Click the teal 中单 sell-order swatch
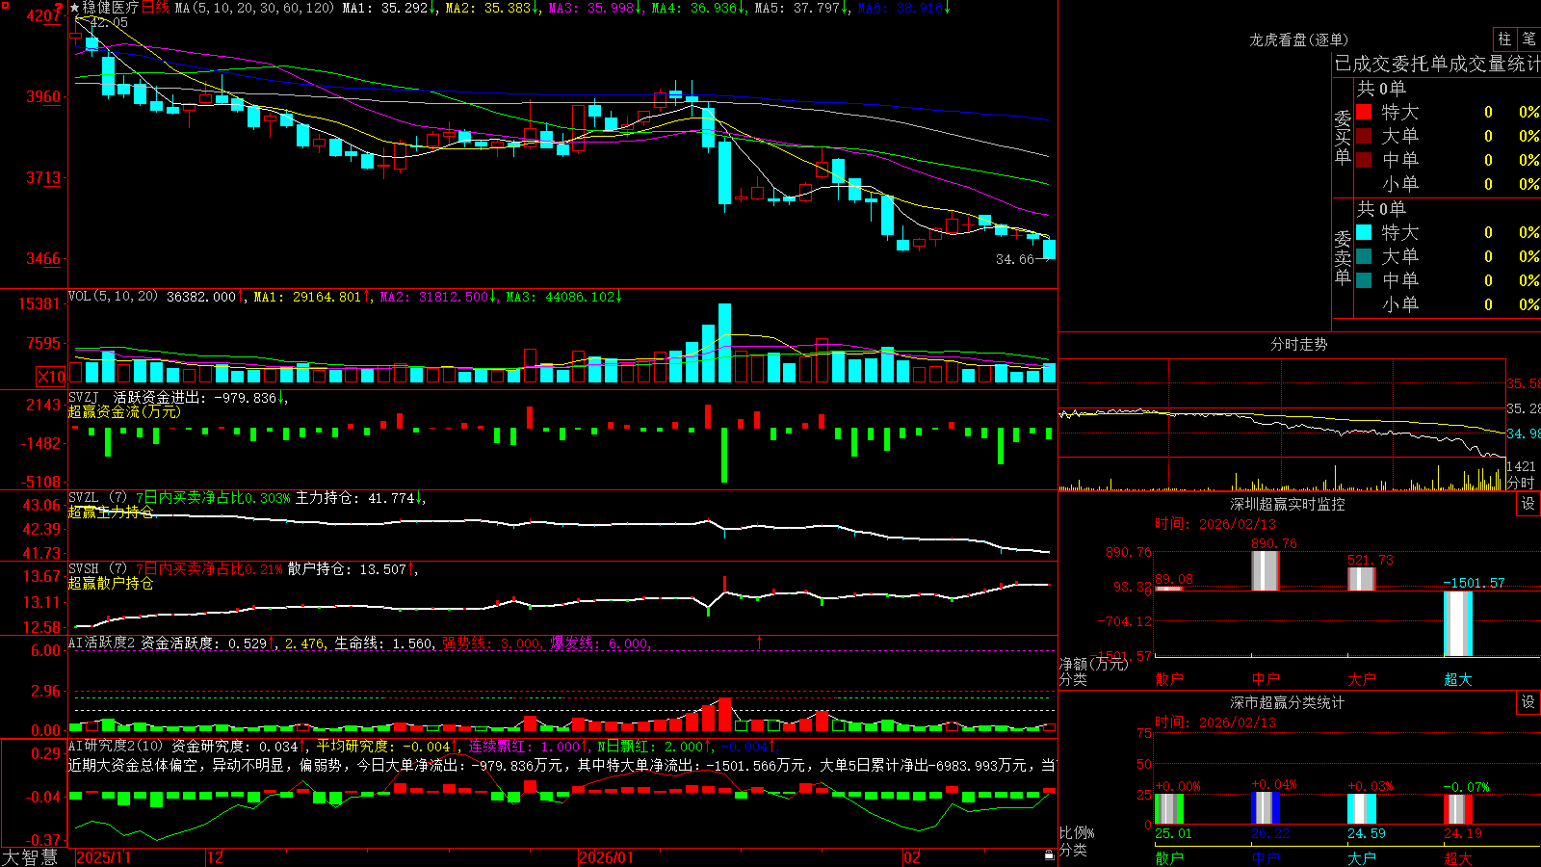Image resolution: width=1541 pixels, height=867 pixels. coord(1364,280)
